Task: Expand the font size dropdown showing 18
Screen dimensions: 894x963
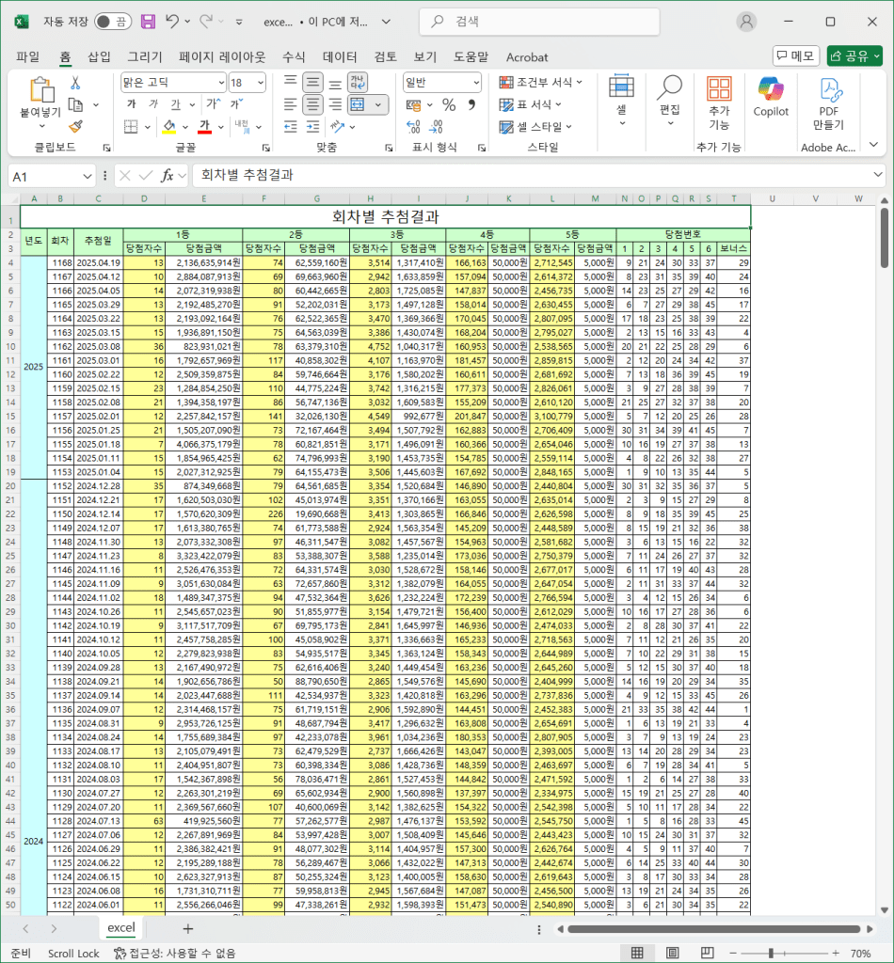Action: pyautogui.click(x=261, y=83)
